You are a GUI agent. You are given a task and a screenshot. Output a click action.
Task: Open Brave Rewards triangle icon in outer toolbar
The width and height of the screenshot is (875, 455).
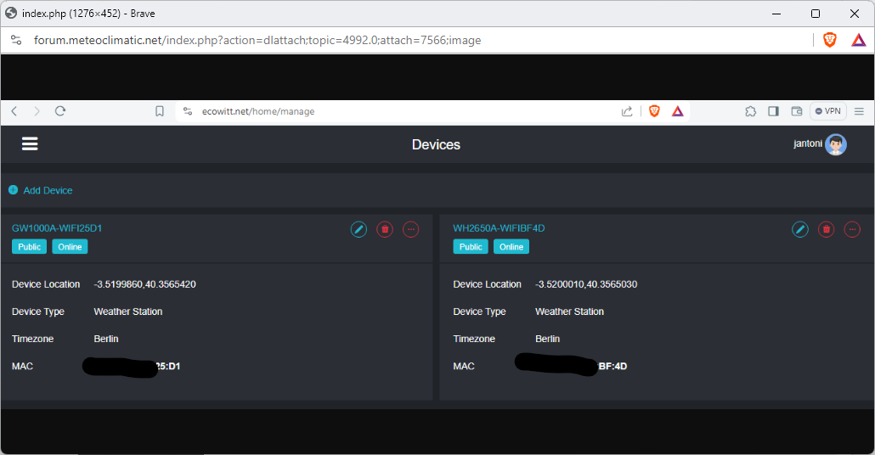859,40
